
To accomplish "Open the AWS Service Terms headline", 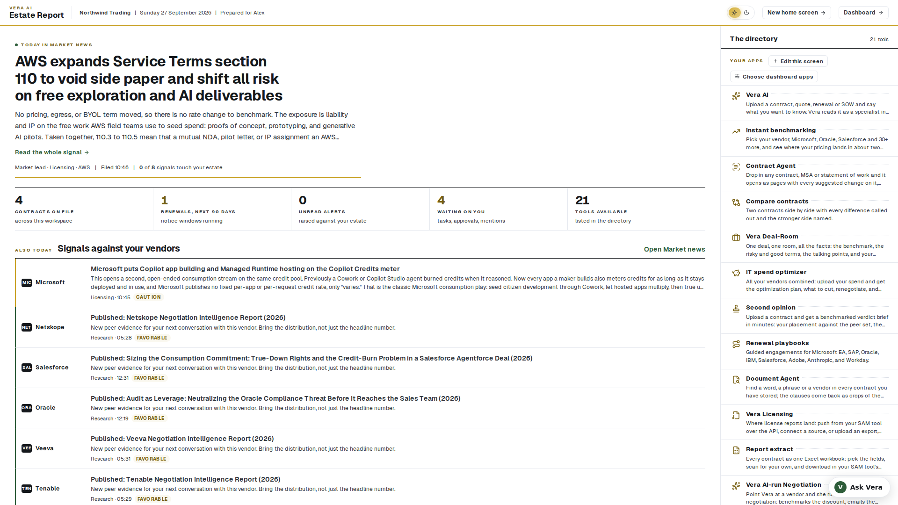I will pyautogui.click(x=149, y=79).
